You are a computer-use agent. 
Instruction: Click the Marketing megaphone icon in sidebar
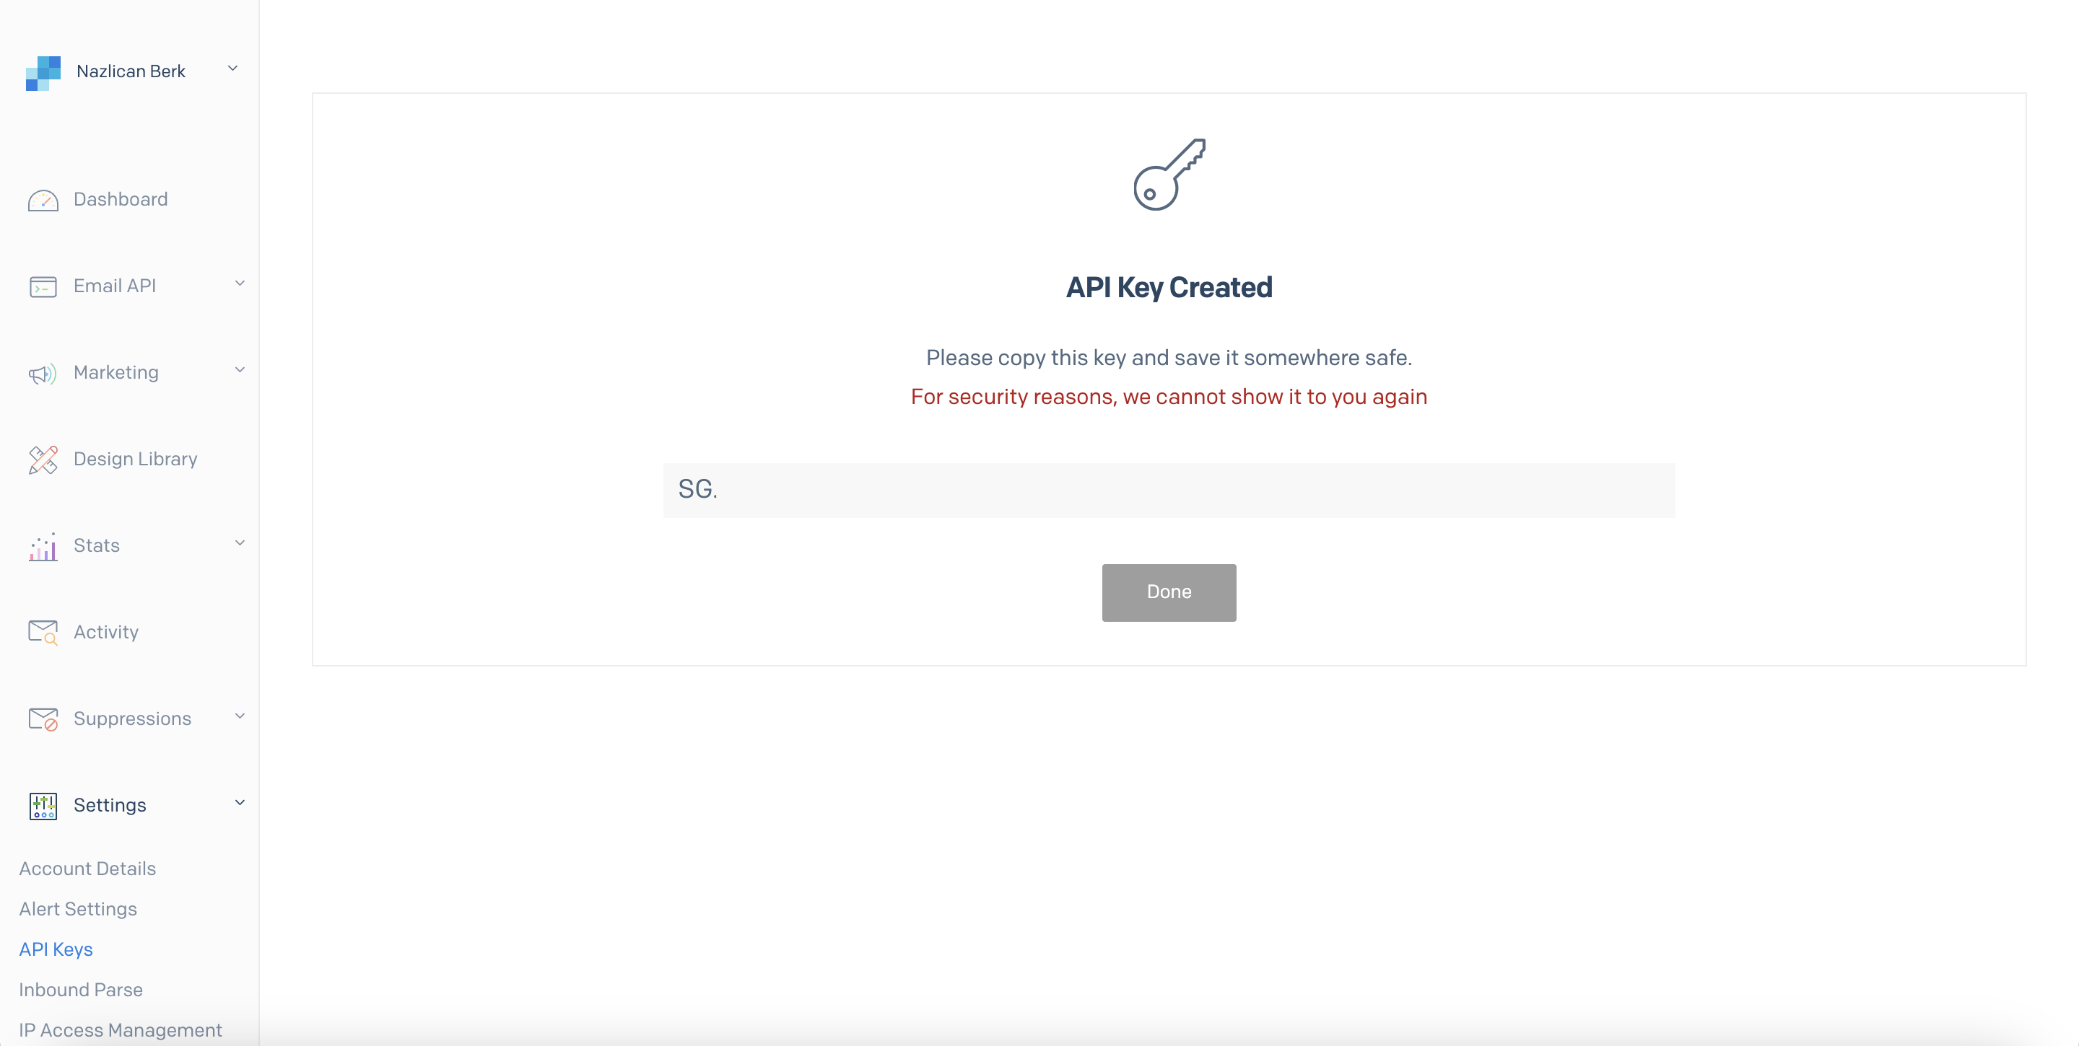click(43, 371)
